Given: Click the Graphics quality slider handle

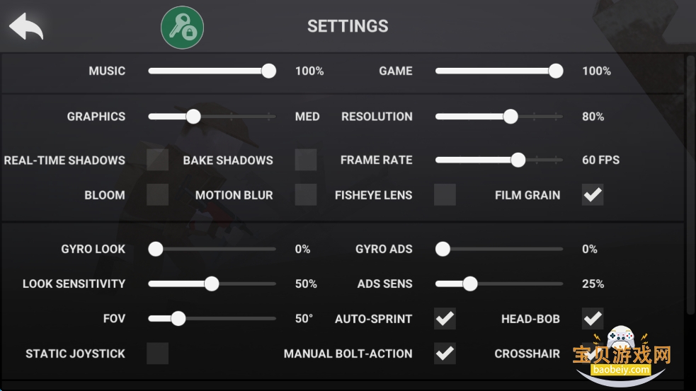Looking at the screenshot, I should [x=193, y=117].
